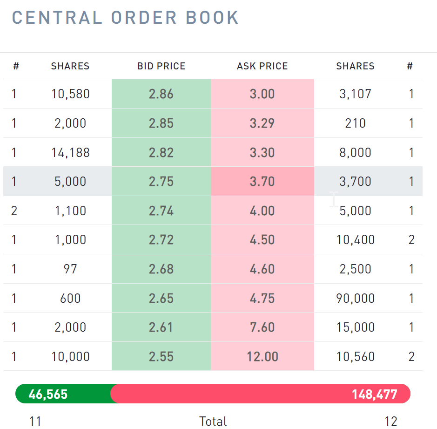The image size is (437, 429).
Task: Click the 4.75 ask price cell
Action: pos(262,298)
